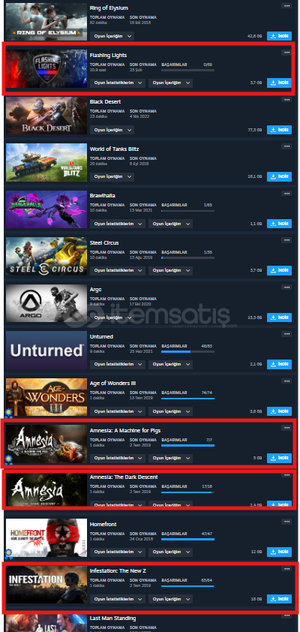
Task: Click the Black Desert game thumbnail
Action: click(46, 116)
